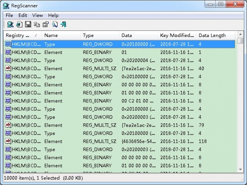Click the open-in-RegEdit toolbar icon
Screen dimensions: 247x185
click(x=19, y=25)
